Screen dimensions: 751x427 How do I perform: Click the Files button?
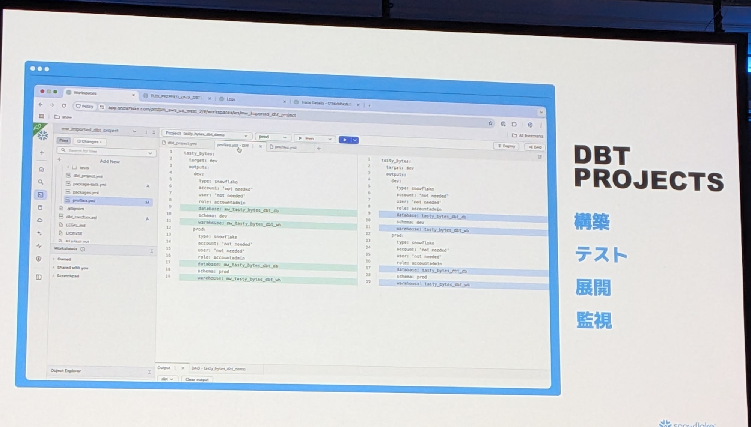(63, 140)
